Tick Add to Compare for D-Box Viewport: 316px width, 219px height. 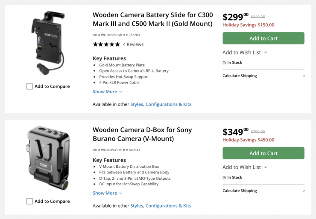tap(29, 201)
